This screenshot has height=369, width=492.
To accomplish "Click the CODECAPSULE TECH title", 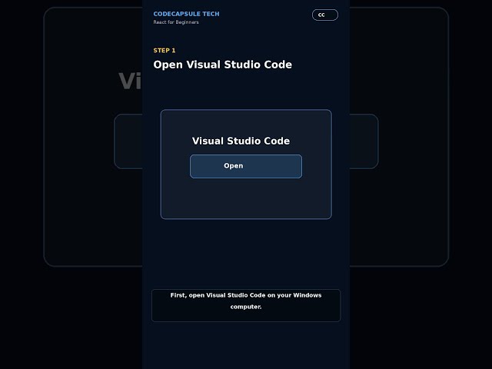I will tap(186, 14).
